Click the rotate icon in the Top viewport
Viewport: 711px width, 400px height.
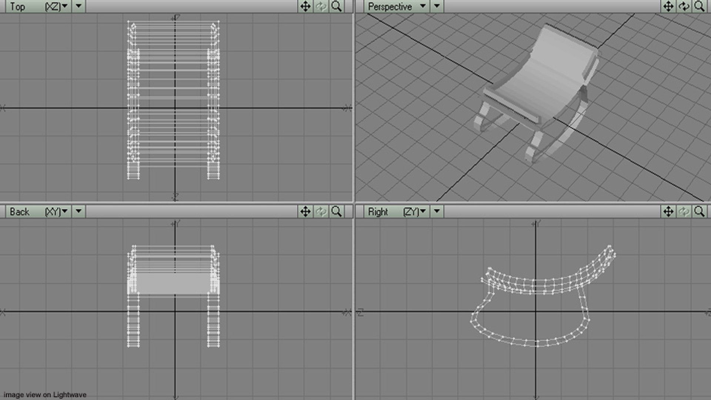(321, 6)
